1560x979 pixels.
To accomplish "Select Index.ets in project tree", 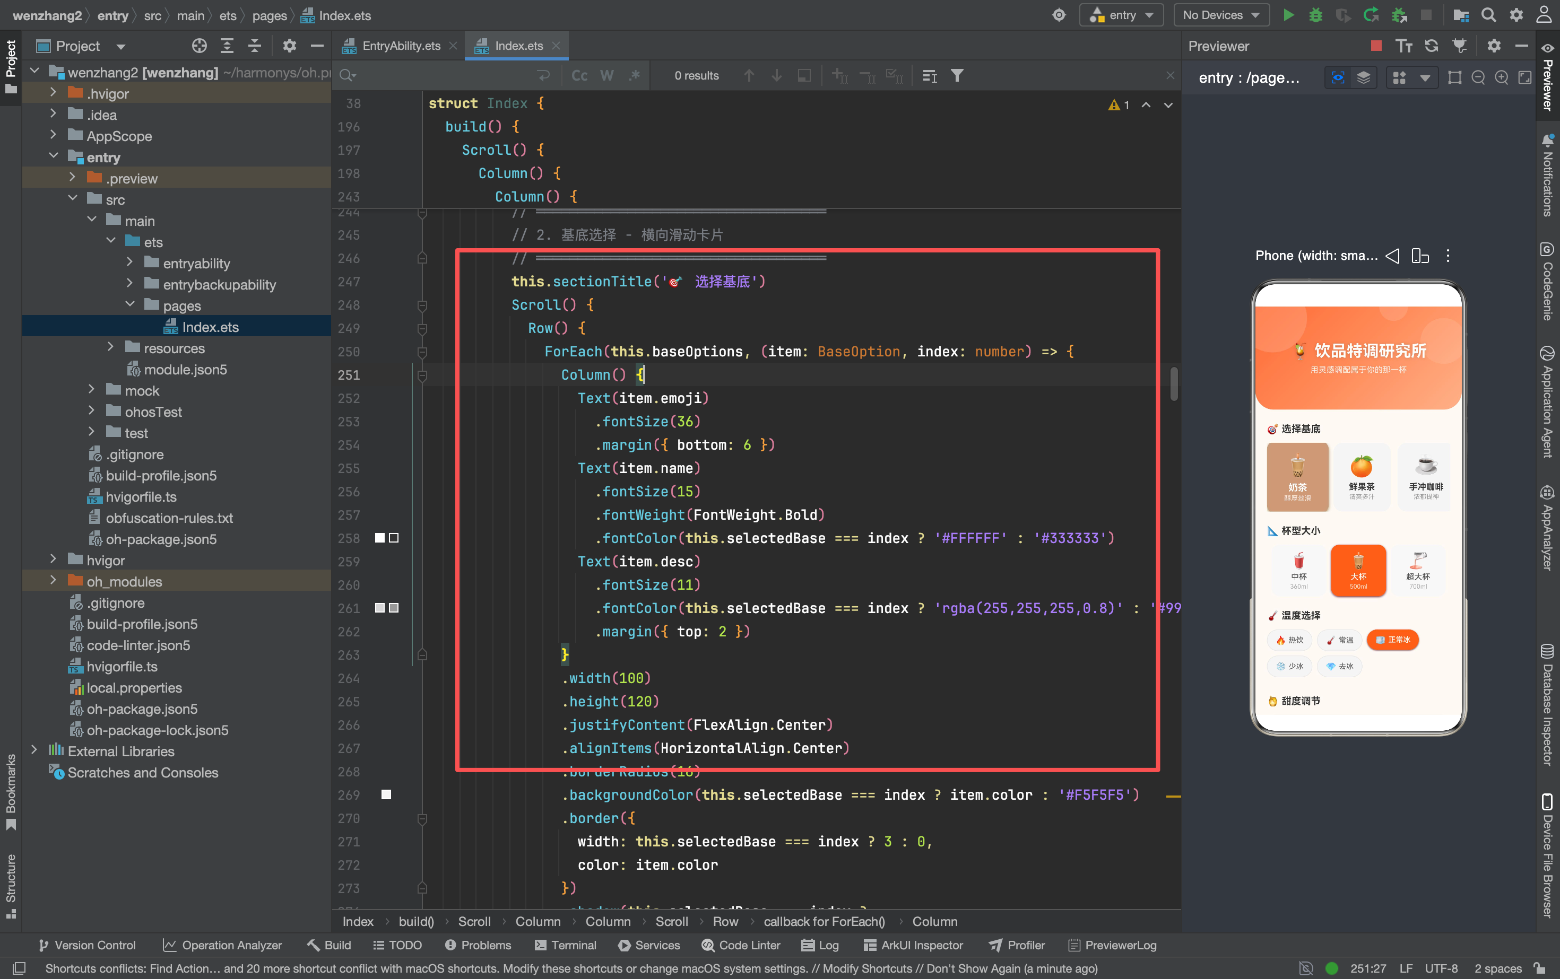I will [x=210, y=326].
